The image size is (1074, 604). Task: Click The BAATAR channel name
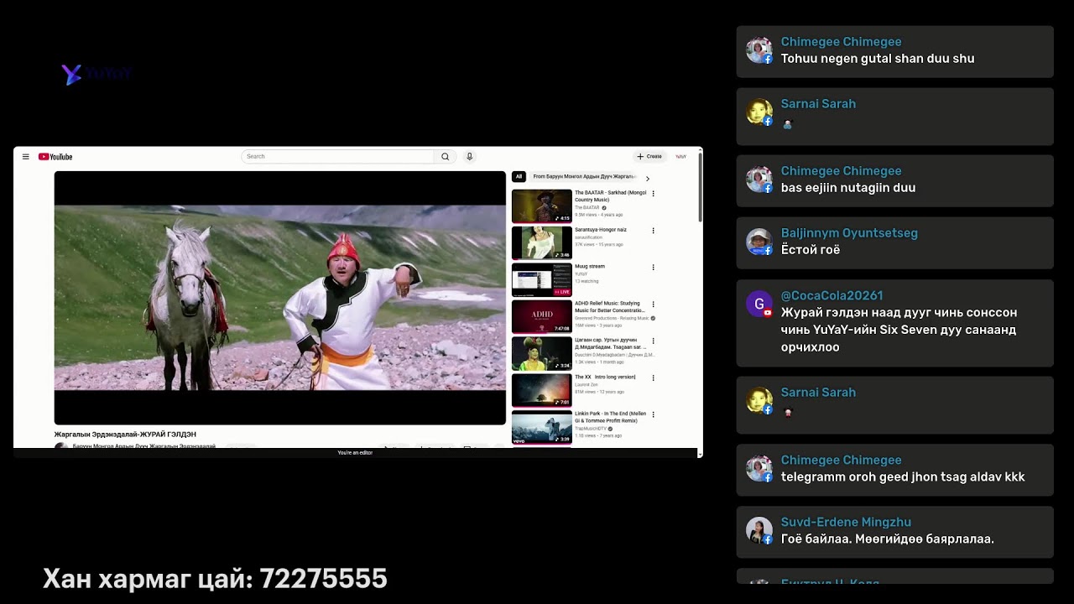587,207
